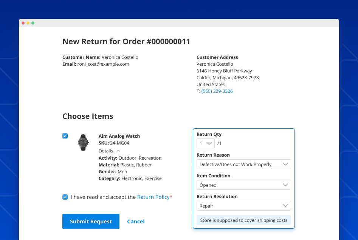Click the Details collapse chevron icon
This screenshot has width=358, height=240.
pyautogui.click(x=118, y=151)
